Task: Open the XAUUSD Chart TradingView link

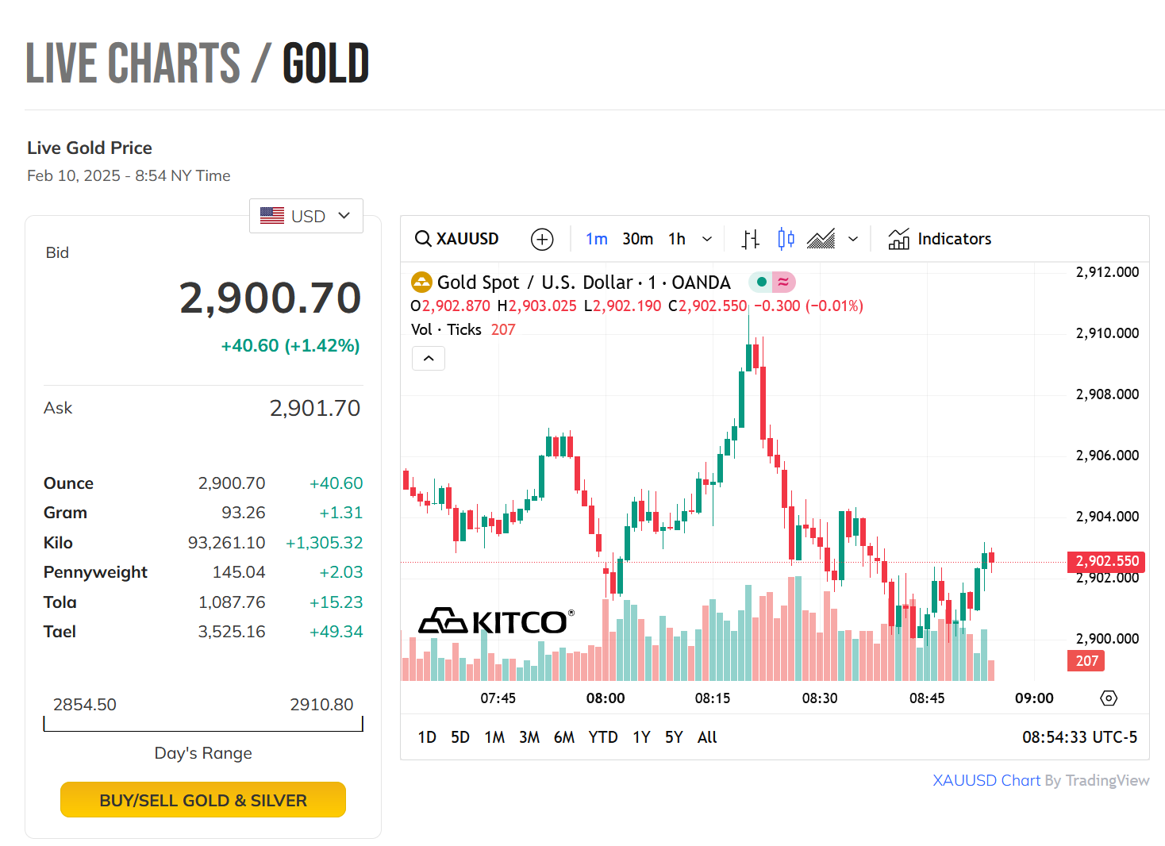Action: coord(986,780)
